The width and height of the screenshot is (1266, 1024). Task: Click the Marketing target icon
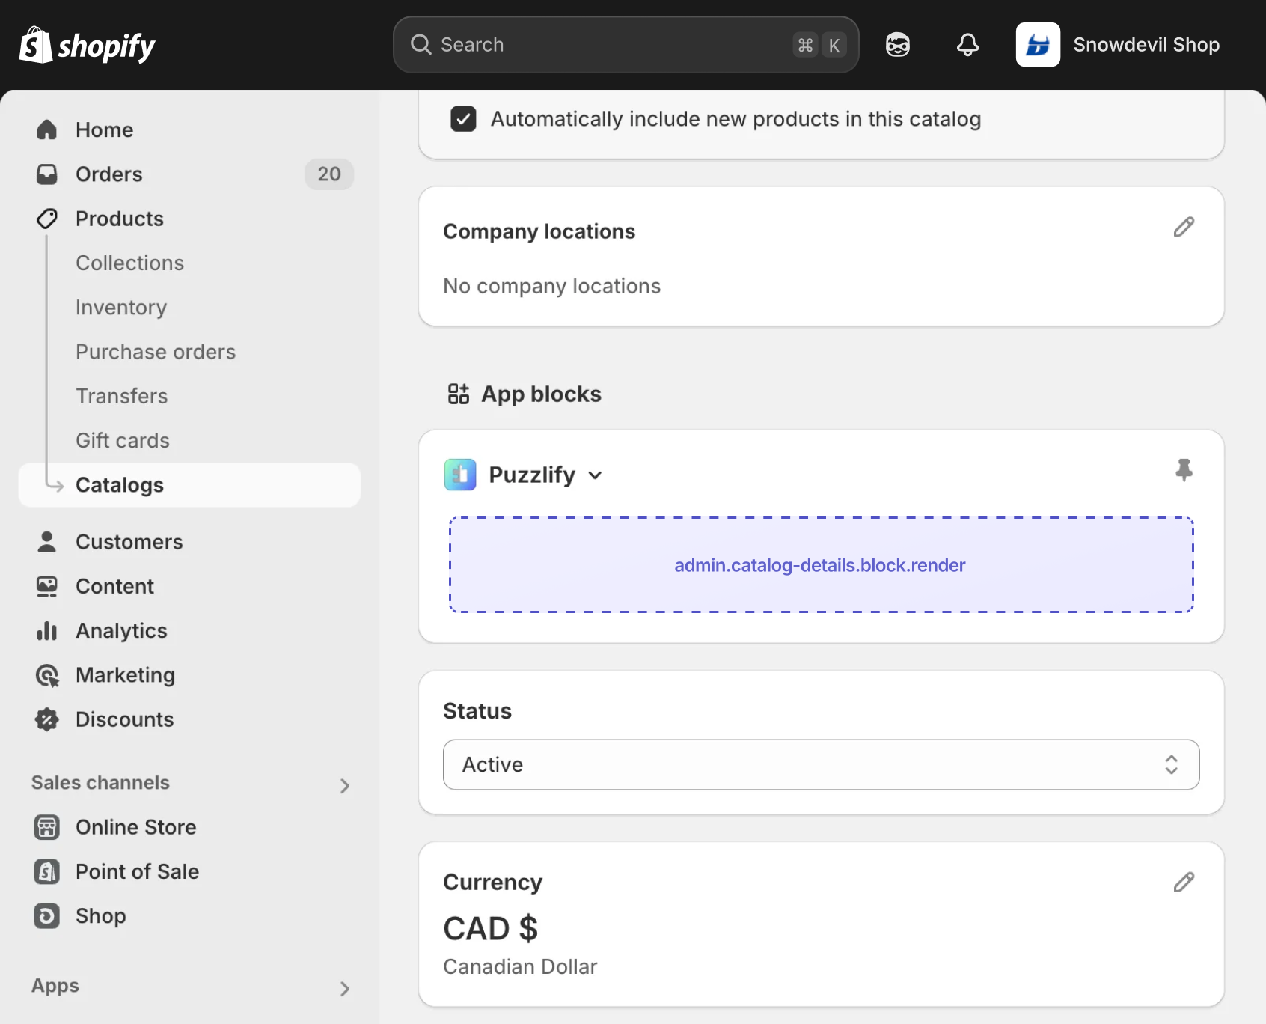pyautogui.click(x=47, y=675)
